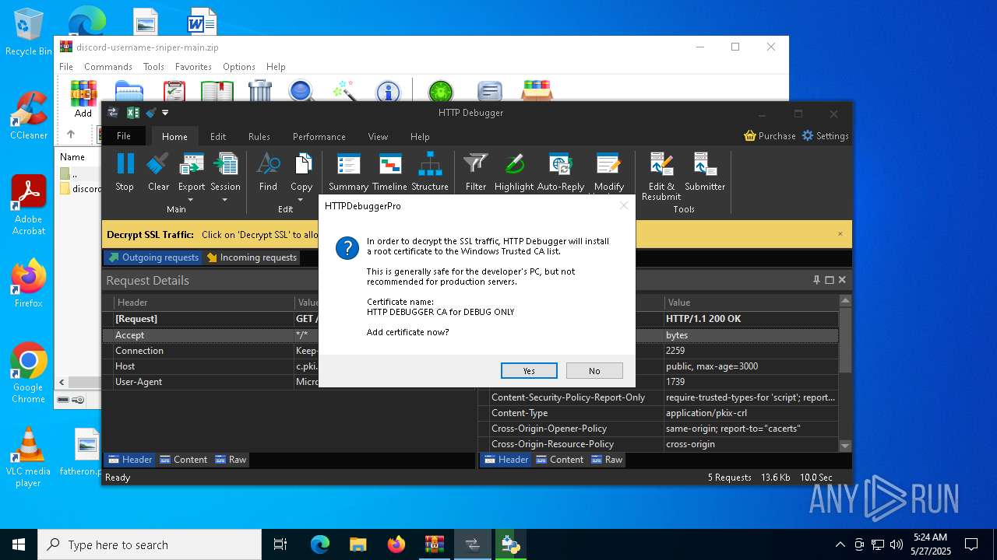
Task: Select the Outgoing requests tab
Action: tap(153, 257)
